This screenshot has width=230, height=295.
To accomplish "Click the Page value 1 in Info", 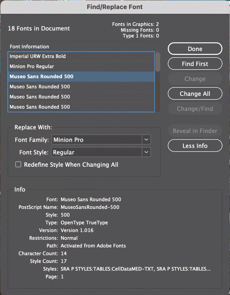I will click(62, 277).
